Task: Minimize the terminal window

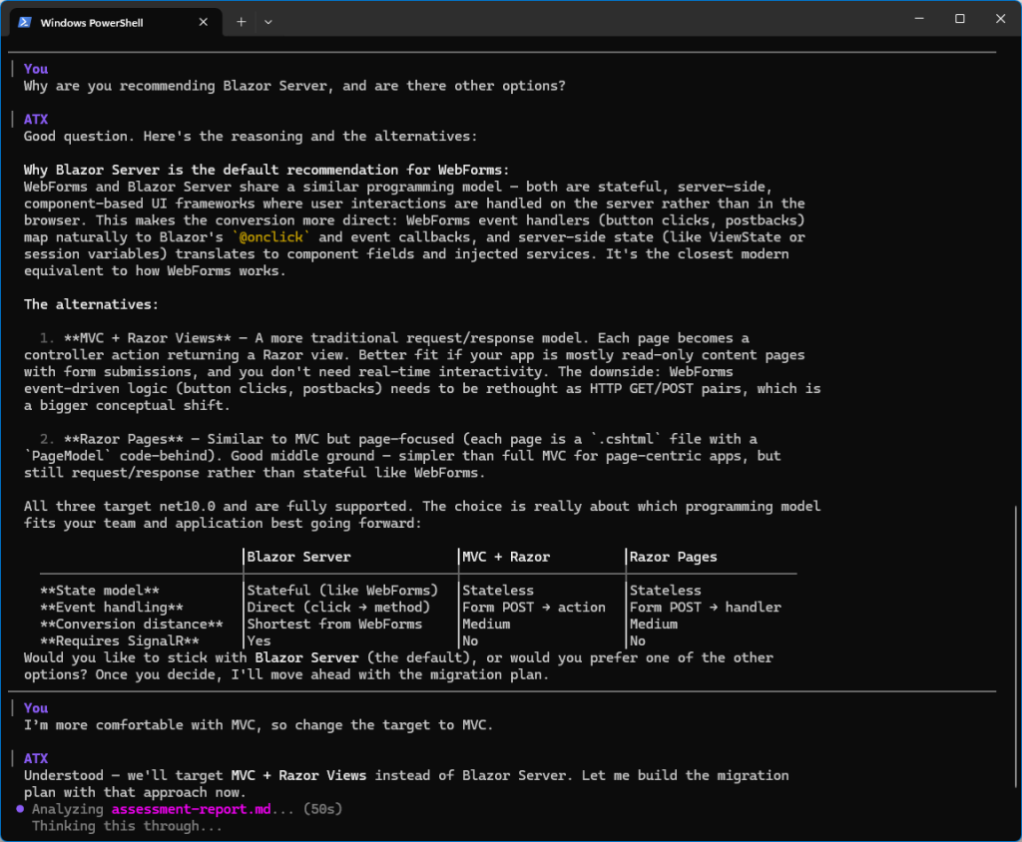Action: point(919,19)
